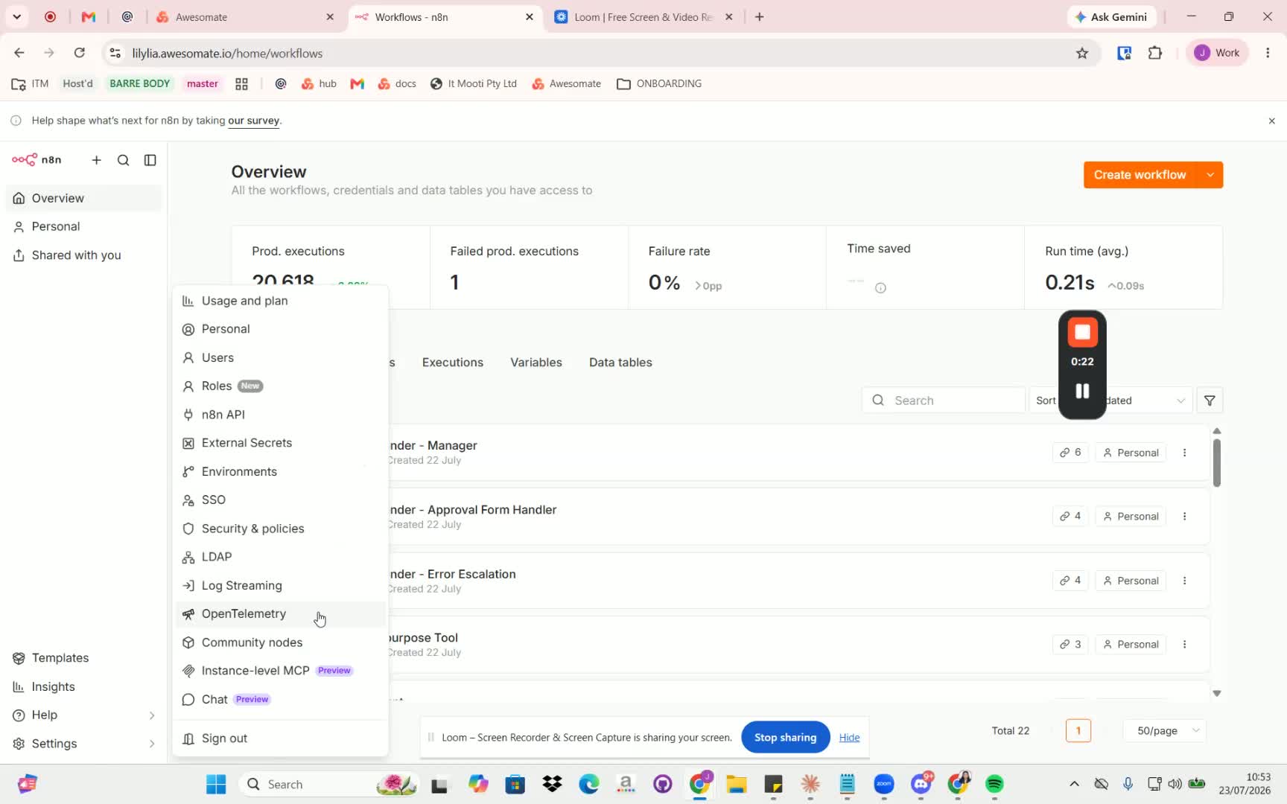Click the Time saved info icon
This screenshot has width=1287, height=804.
click(x=880, y=288)
